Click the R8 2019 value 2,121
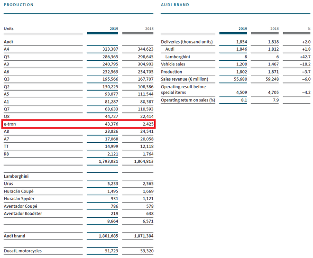Viewport: 313px width, 258px height. pyautogui.click(x=112, y=154)
